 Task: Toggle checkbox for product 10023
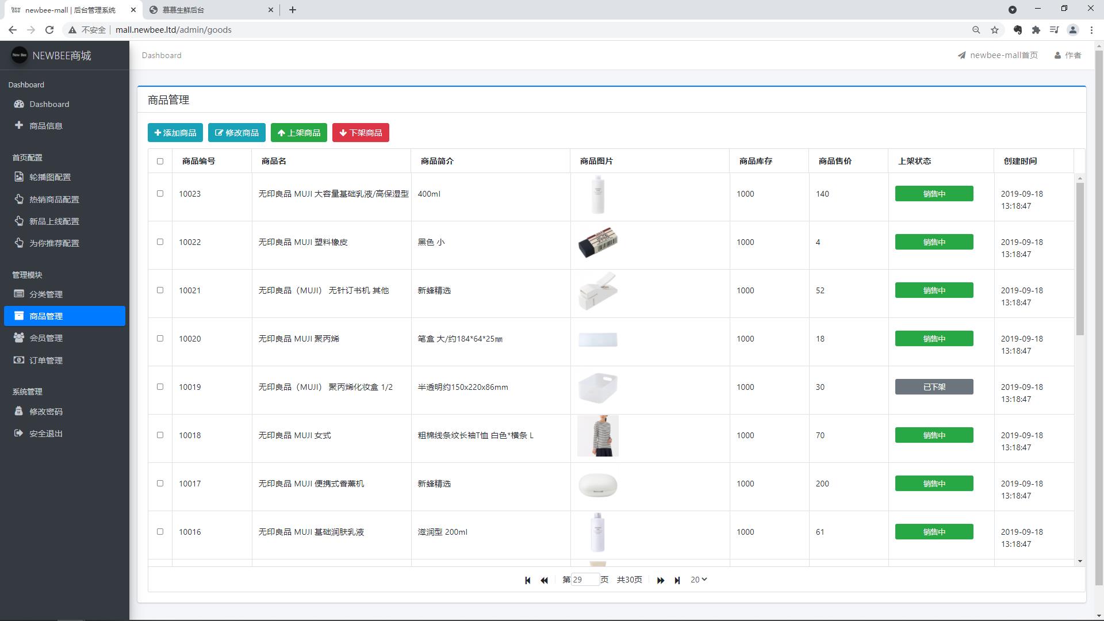(x=160, y=193)
